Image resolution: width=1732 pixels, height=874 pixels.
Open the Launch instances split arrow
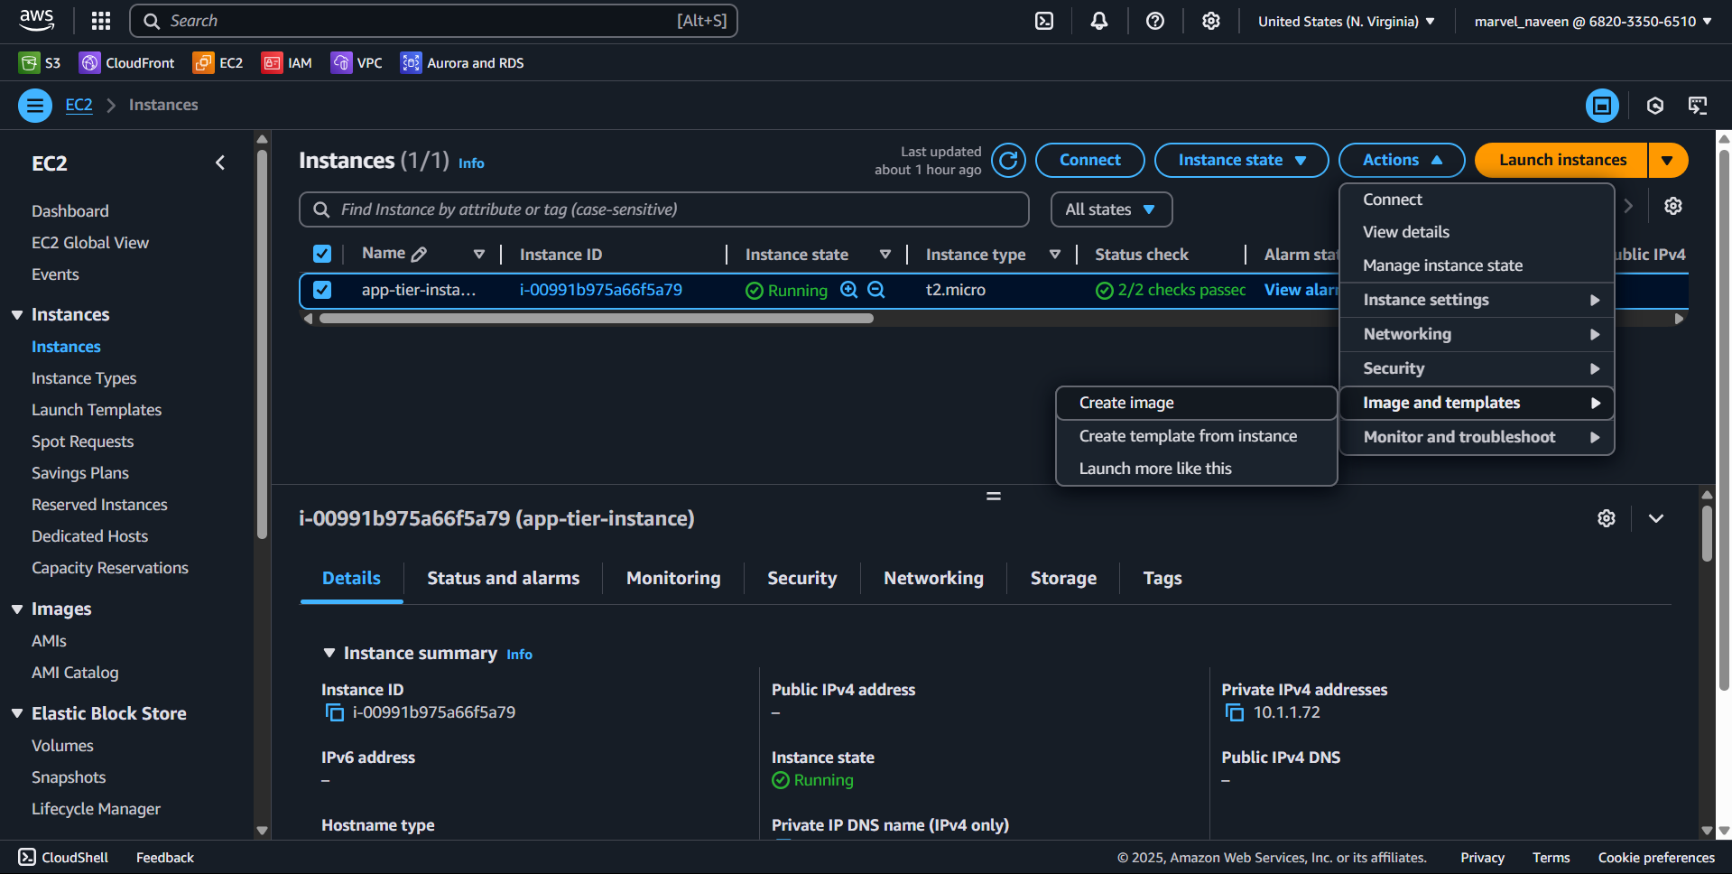tap(1668, 161)
